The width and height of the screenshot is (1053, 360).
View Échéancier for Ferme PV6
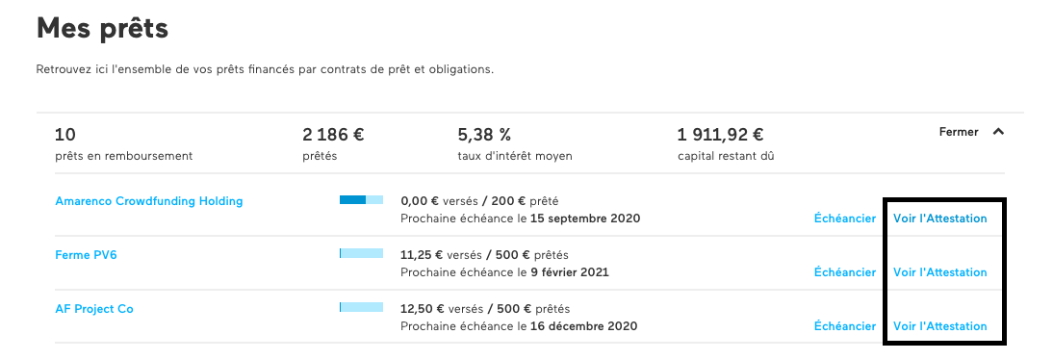[845, 272]
